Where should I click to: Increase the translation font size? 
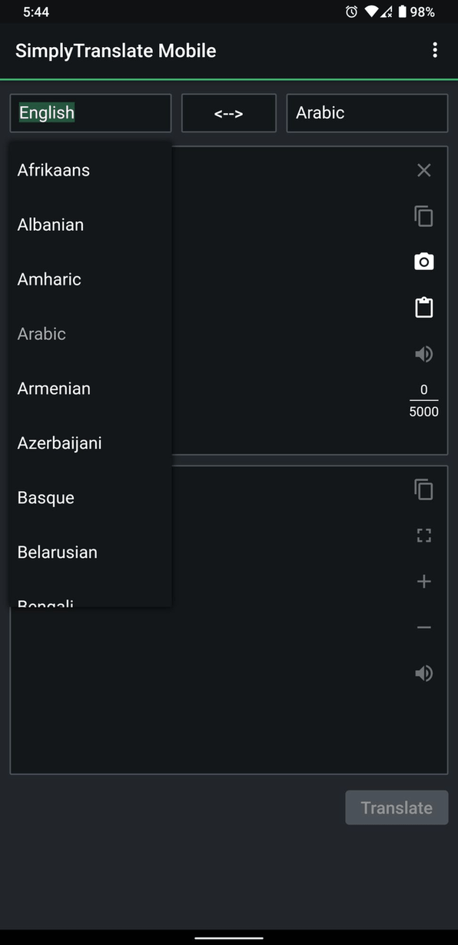coord(423,581)
